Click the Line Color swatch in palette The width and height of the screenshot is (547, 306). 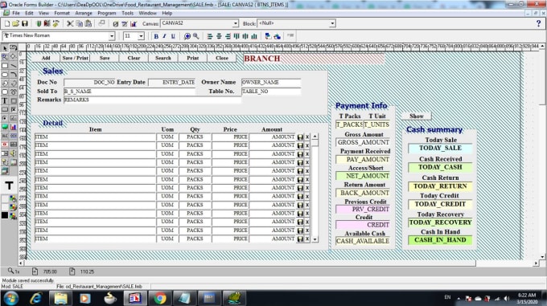click(x=5, y=207)
